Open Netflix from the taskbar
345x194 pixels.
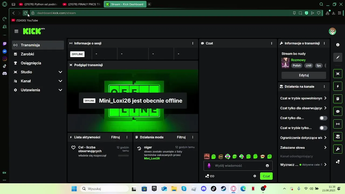click(253, 189)
